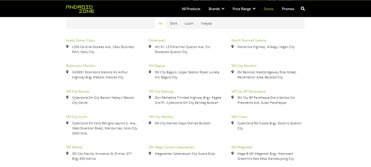Go to the Stores page

click(269, 9)
